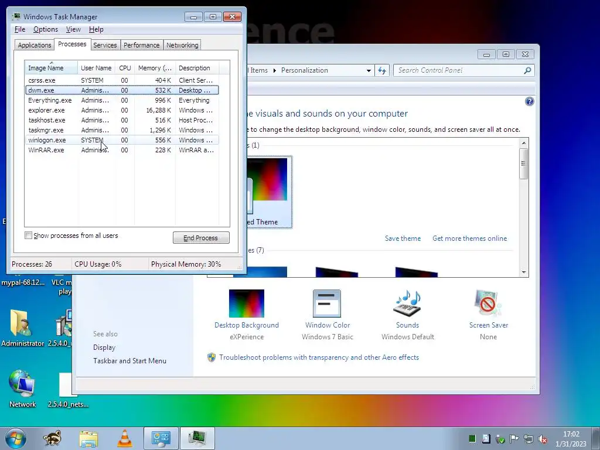Open the address bar history dropdown
Viewport: 600px width, 450px height.
[x=369, y=70]
